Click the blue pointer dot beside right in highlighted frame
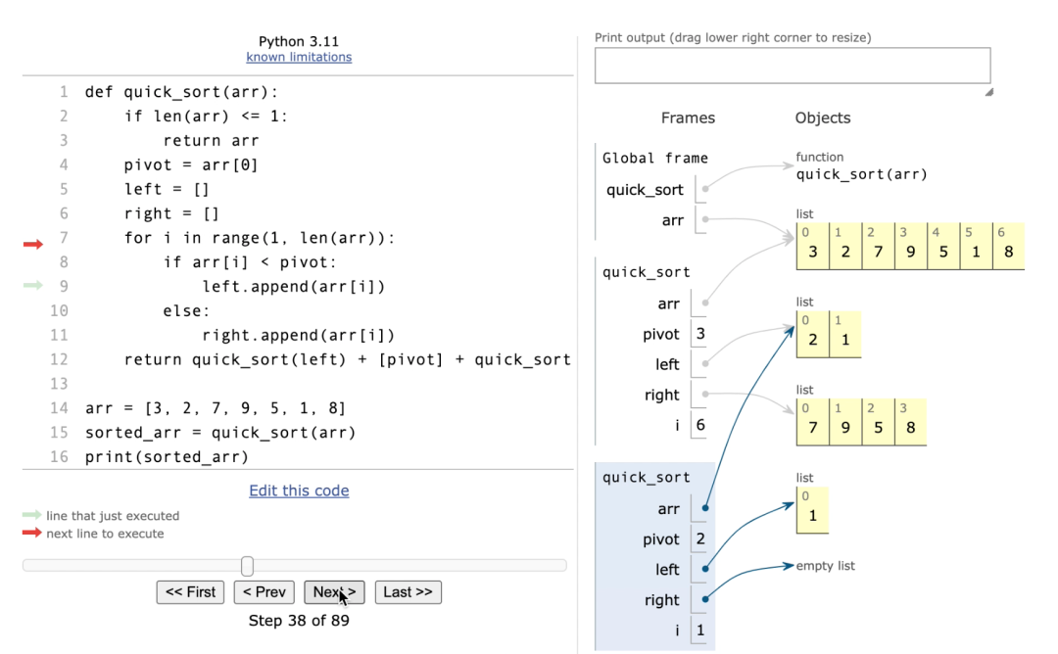Viewport: 1058px width, 654px height. coord(705,599)
